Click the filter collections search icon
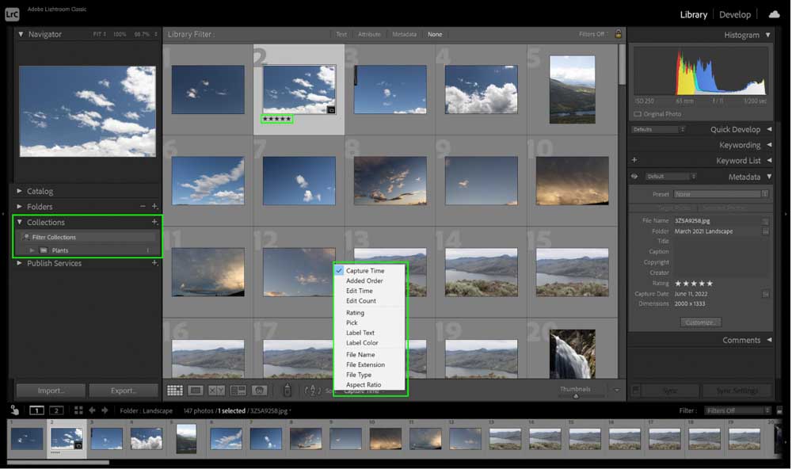This screenshot has height=469, width=792. [25, 237]
